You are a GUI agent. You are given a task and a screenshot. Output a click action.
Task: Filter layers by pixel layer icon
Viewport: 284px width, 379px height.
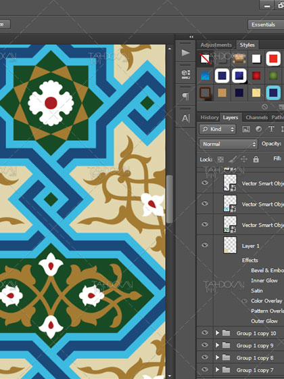246,129
